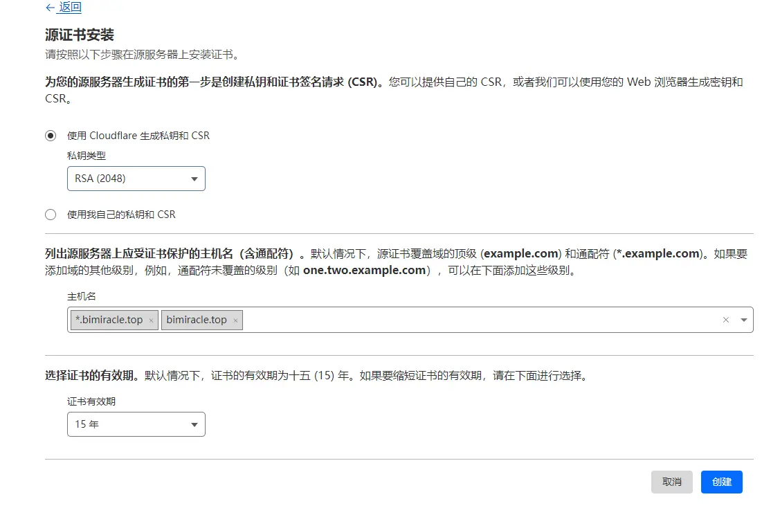780x508 pixels.
Task: Remove the *.bimiracle.top hostname tag
Action: (x=151, y=320)
